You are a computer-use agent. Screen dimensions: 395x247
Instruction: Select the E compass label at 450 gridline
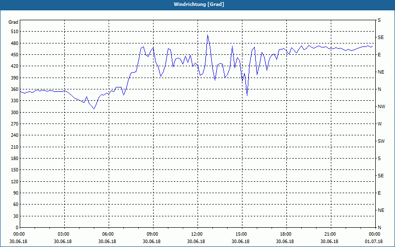(379, 55)
